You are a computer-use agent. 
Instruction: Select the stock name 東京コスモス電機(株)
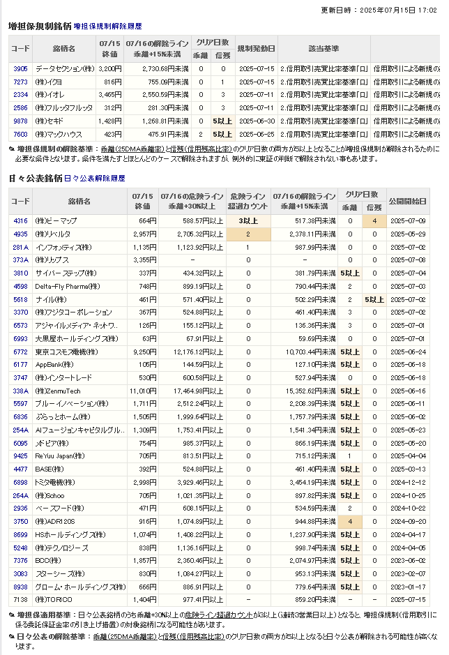click(x=66, y=352)
